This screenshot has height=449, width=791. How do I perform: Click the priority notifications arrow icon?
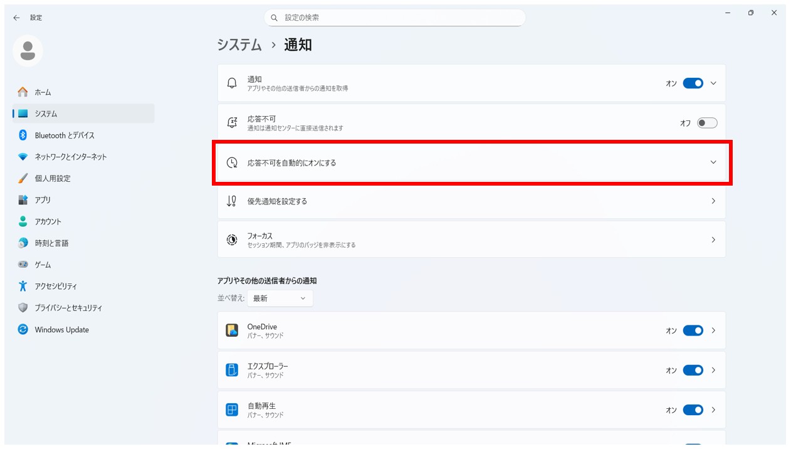[713, 201]
